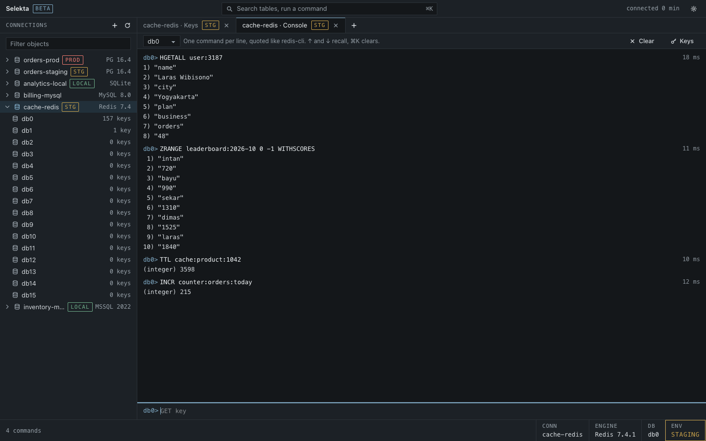Open the db0 database selector dropdown
The image size is (706, 441).
pos(161,41)
